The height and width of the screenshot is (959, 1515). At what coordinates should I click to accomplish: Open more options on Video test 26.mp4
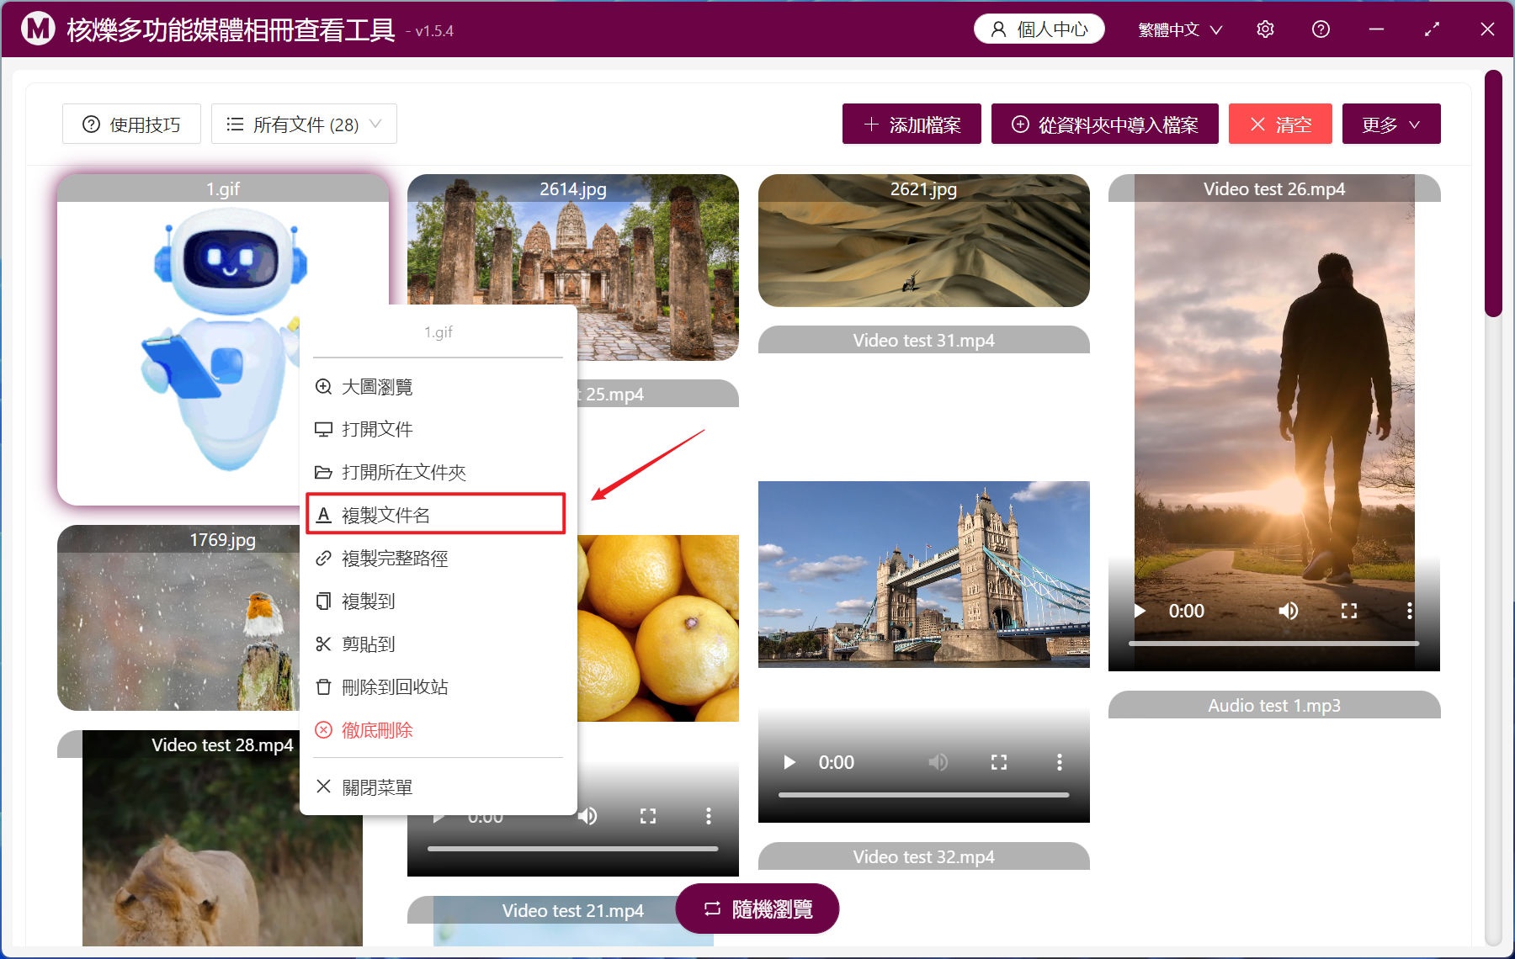[x=1409, y=611]
